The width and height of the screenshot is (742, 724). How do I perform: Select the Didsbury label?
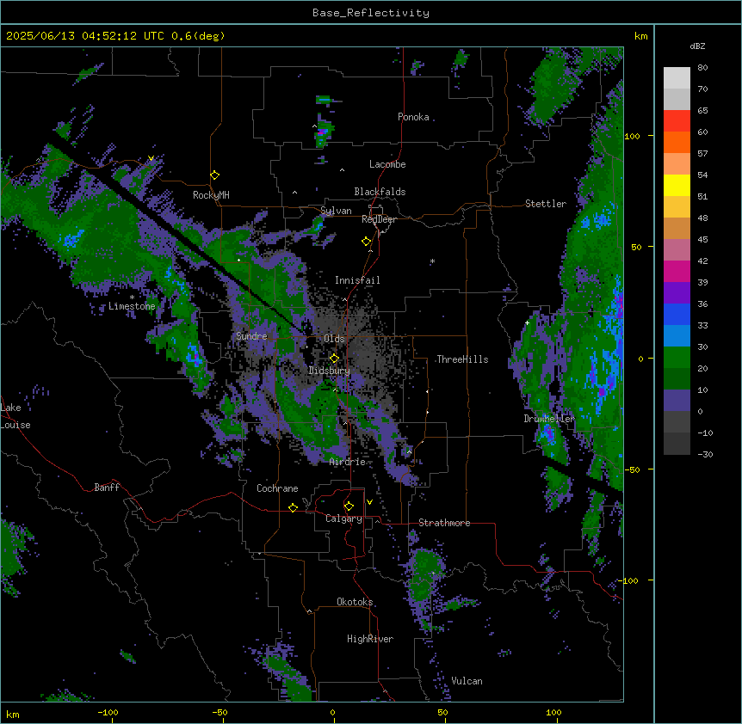330,371
